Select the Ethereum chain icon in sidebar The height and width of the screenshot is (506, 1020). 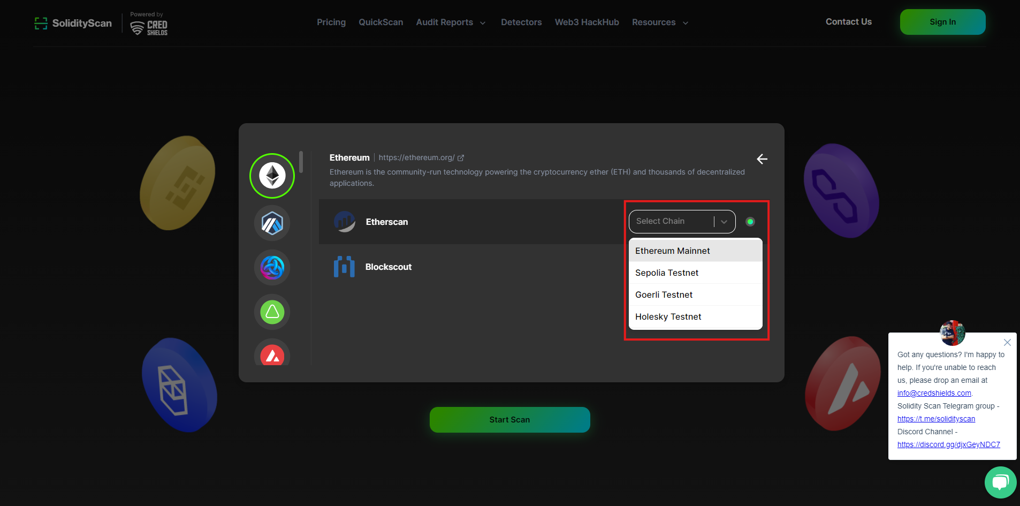tap(272, 176)
